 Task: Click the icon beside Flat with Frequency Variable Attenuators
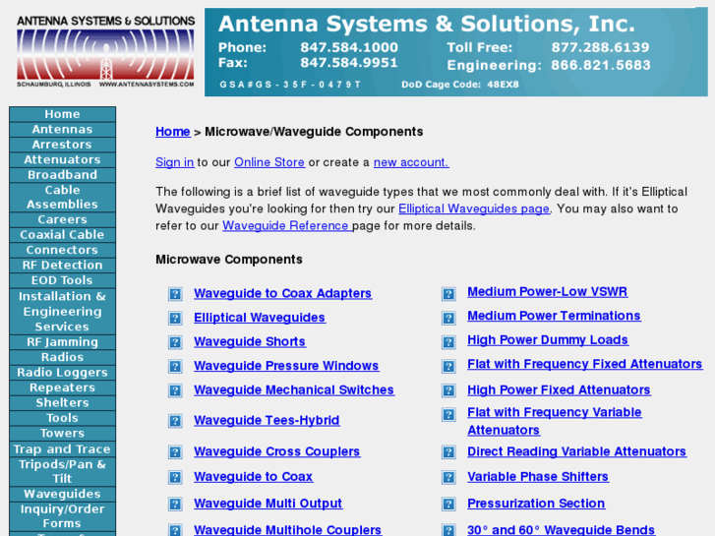click(448, 415)
